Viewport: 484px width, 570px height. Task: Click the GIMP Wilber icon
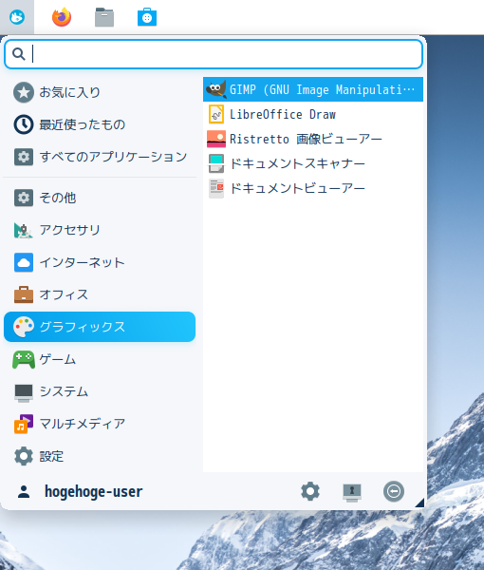click(x=216, y=89)
